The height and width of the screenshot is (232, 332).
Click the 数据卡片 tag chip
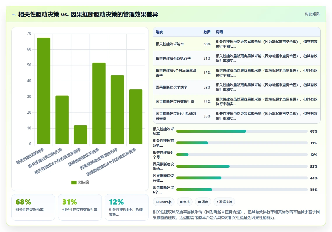(224, 202)
